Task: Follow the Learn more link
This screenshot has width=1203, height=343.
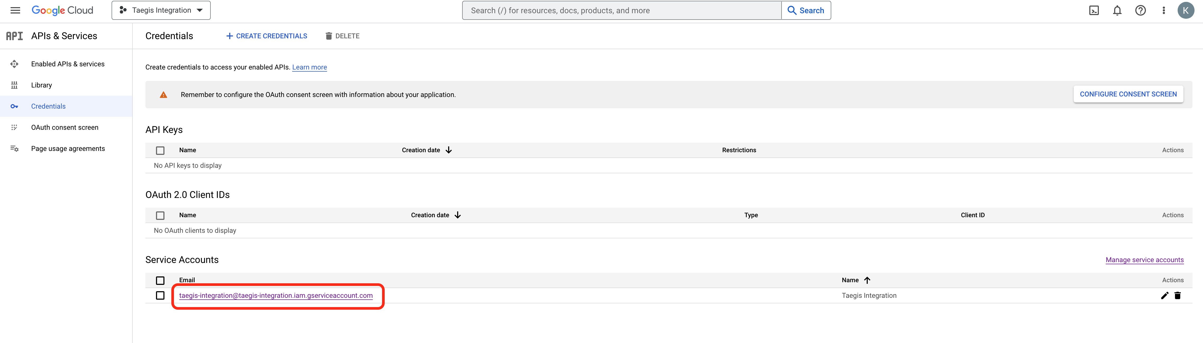Action: 310,67
